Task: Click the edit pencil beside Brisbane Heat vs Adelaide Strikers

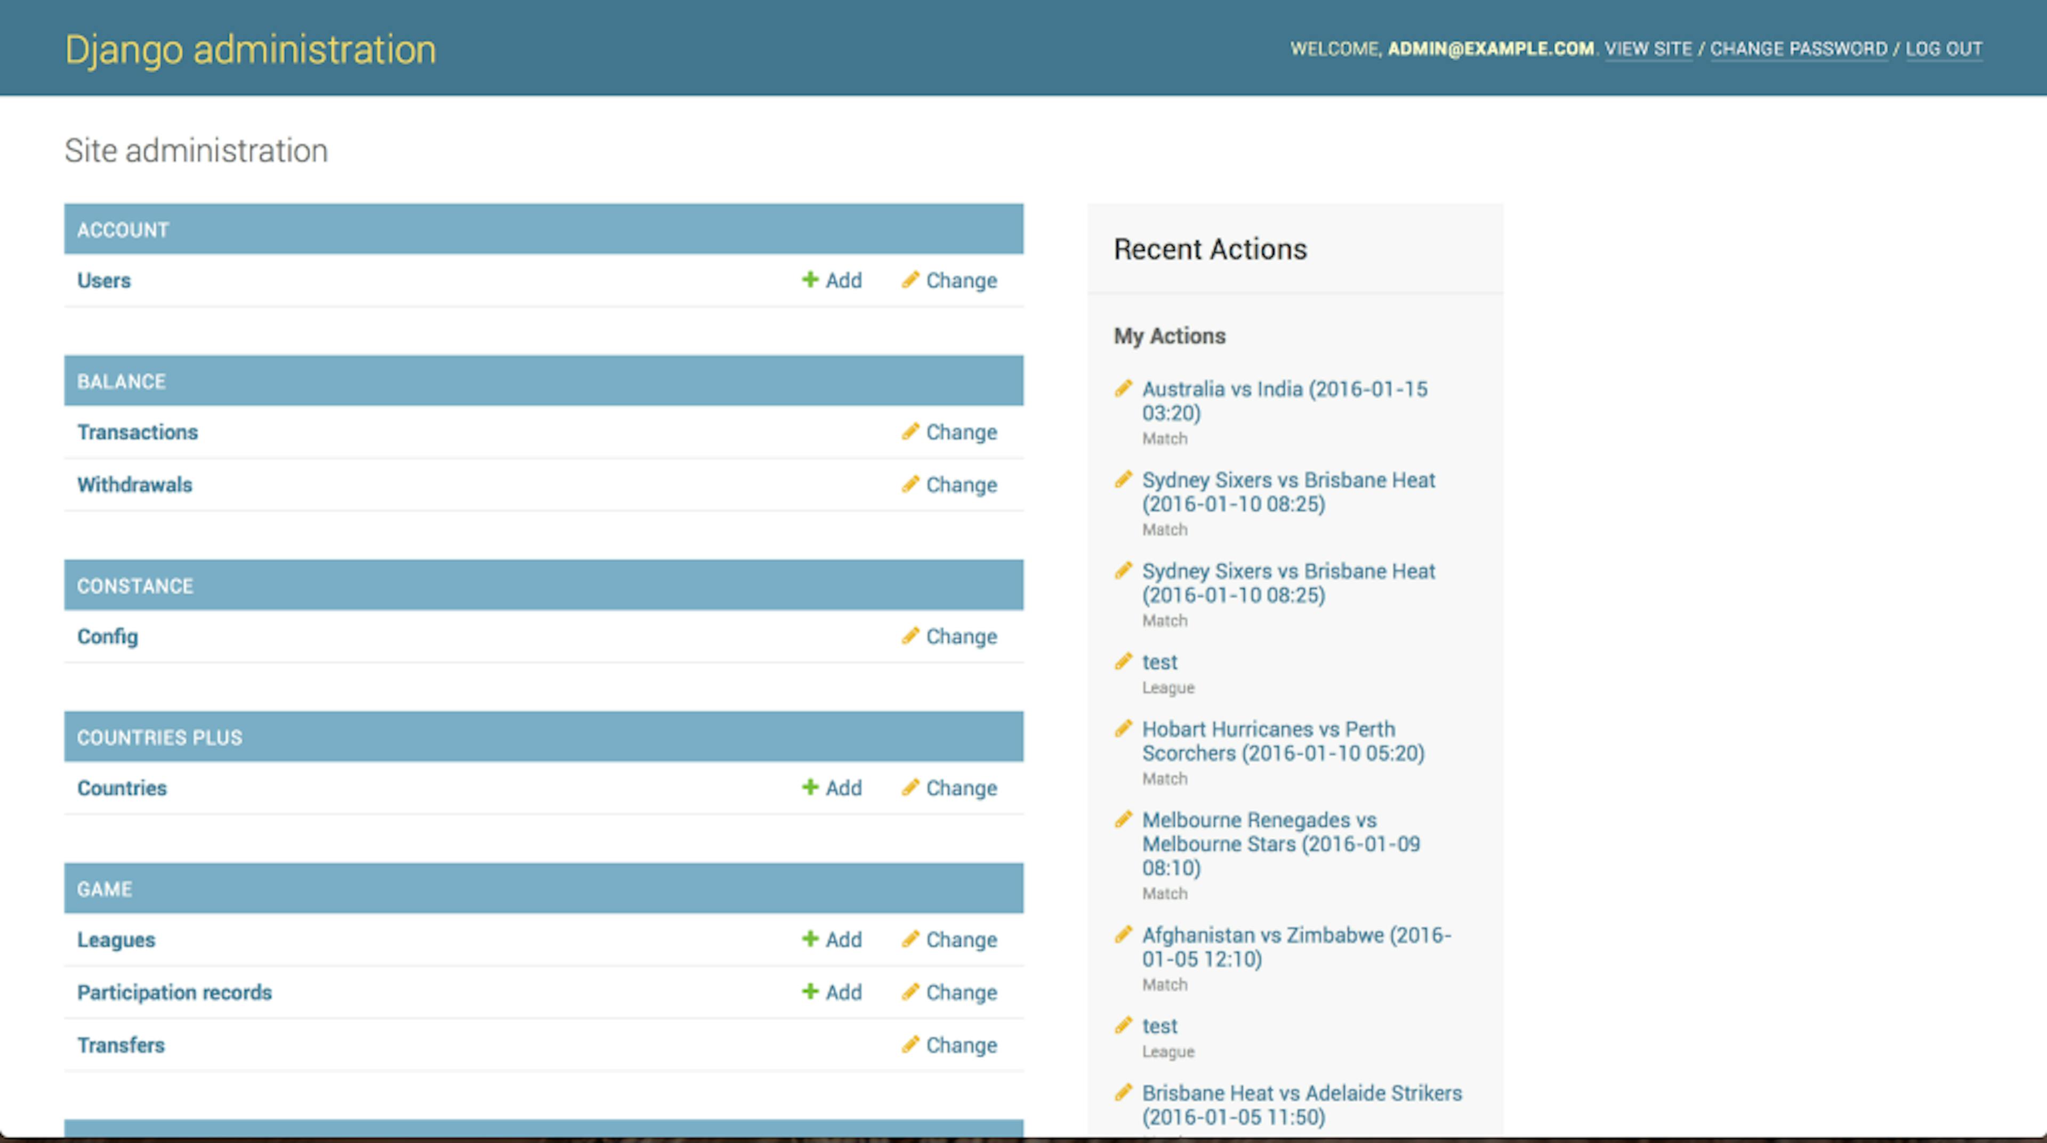Action: [1124, 1092]
